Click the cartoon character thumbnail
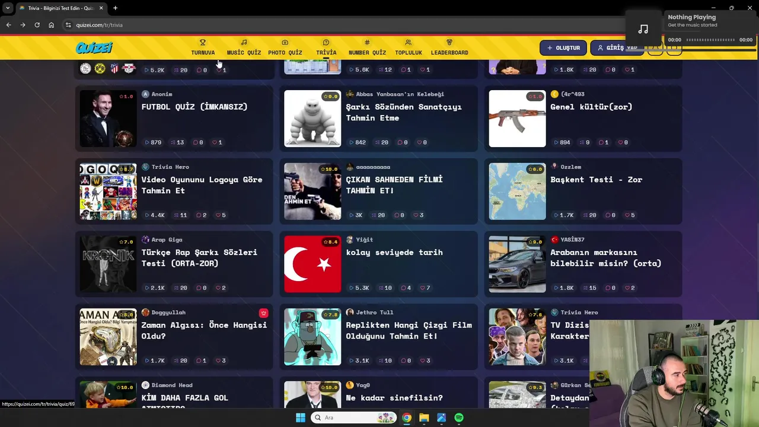 [312, 337]
